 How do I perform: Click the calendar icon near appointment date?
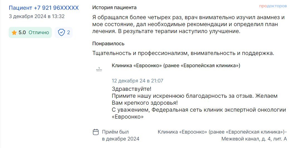(x=96, y=132)
